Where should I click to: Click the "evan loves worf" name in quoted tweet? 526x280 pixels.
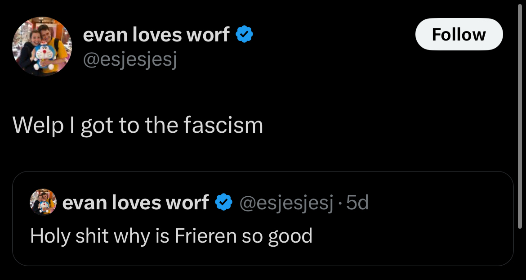[136, 203]
